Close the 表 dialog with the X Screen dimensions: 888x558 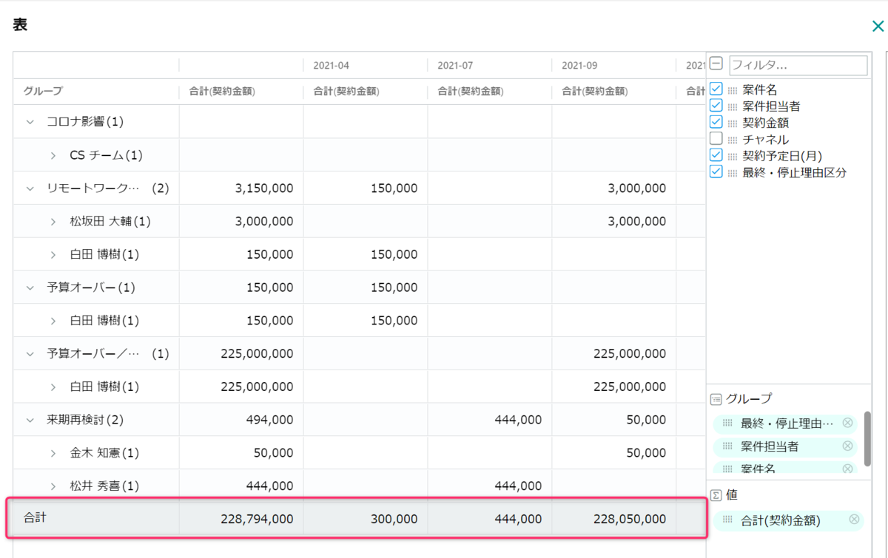click(x=878, y=27)
